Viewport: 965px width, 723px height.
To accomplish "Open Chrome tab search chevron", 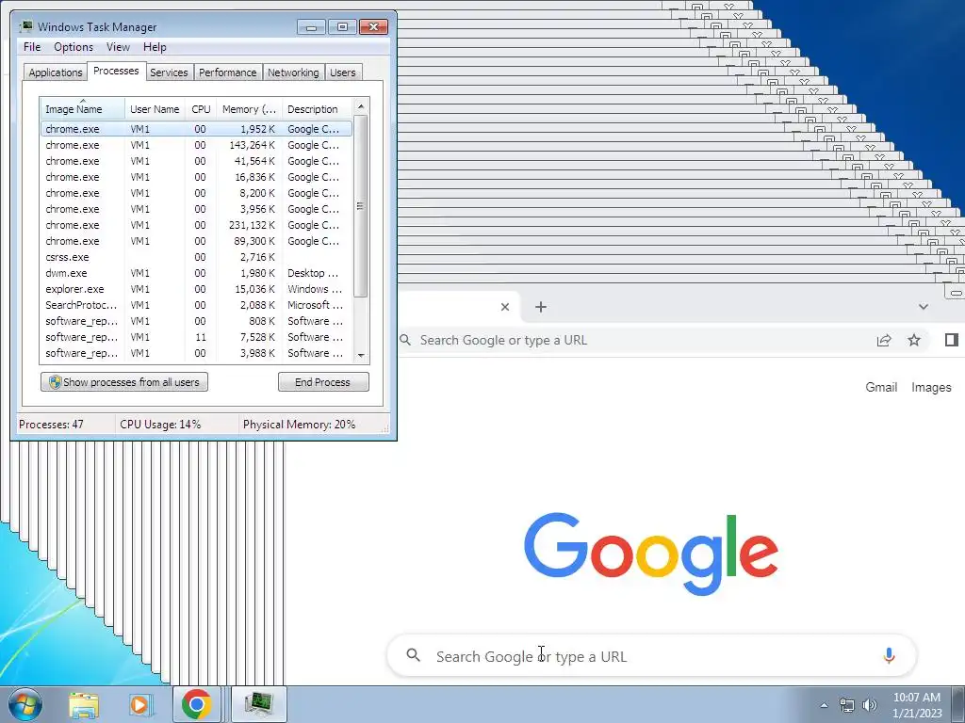I will (924, 307).
